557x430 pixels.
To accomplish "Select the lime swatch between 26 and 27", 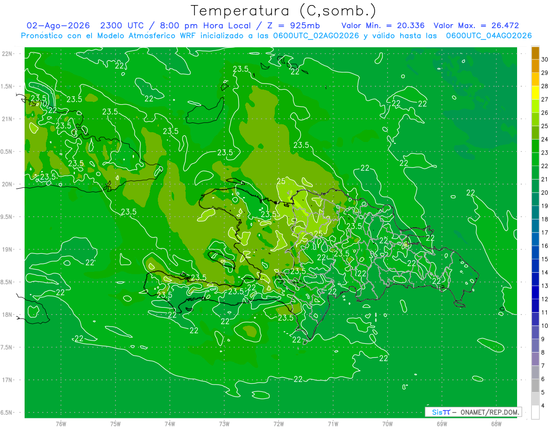I will tap(535, 106).
